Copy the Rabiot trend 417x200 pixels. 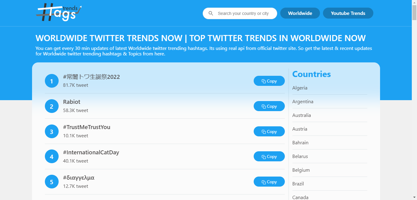point(269,106)
